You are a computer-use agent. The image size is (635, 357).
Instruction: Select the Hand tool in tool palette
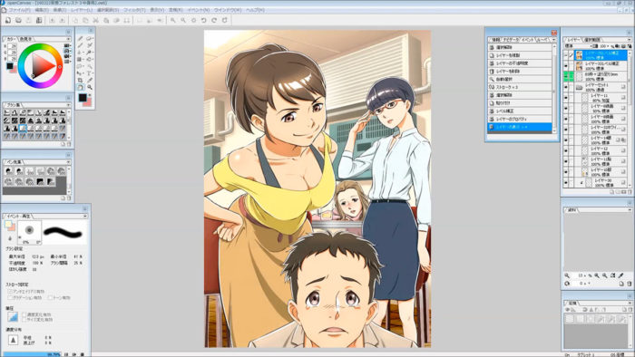(x=81, y=87)
